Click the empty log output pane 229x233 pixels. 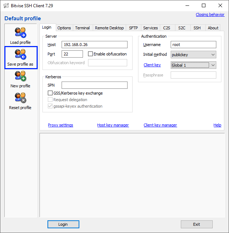tap(132, 175)
